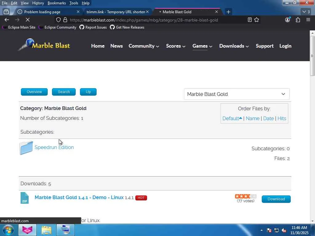Close the Marble Blast Gold tab
Viewport: 315px width, 236px height.
(x=217, y=12)
